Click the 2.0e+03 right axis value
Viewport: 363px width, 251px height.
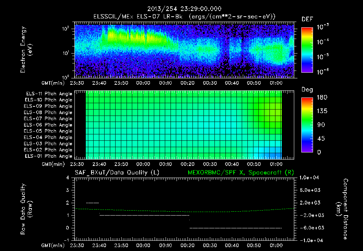tap(310, 203)
